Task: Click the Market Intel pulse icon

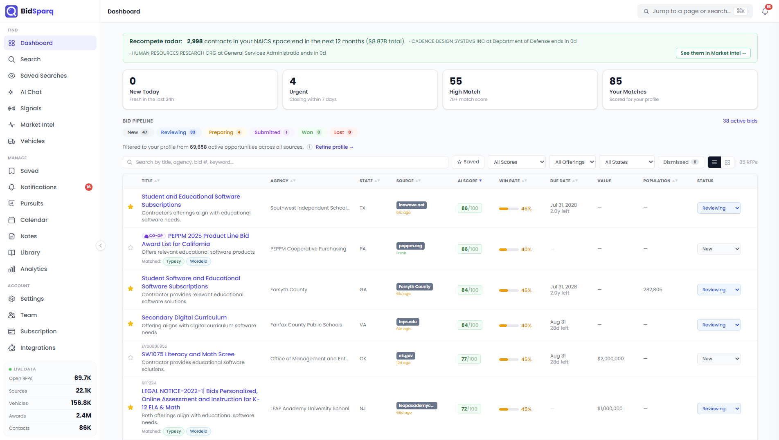Action: 11,125
